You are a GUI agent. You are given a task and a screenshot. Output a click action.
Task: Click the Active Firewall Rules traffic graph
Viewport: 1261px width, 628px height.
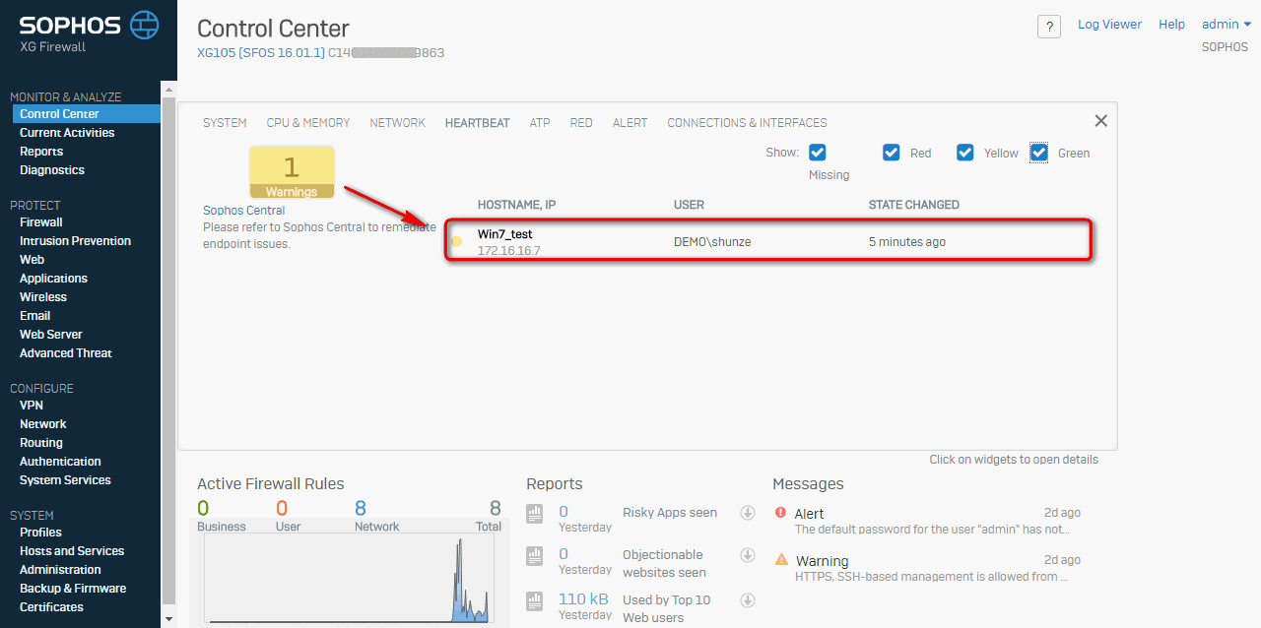347,579
